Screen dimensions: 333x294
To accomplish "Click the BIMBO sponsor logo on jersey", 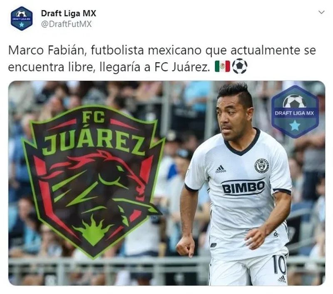I will pyautogui.click(x=244, y=187).
